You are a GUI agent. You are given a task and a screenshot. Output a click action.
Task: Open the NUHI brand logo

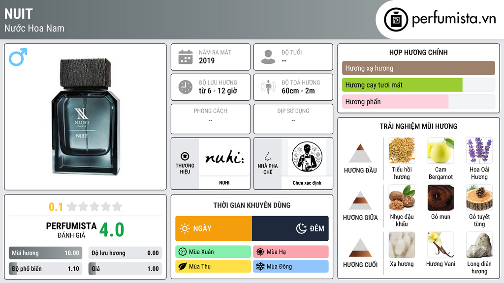[x=224, y=157]
